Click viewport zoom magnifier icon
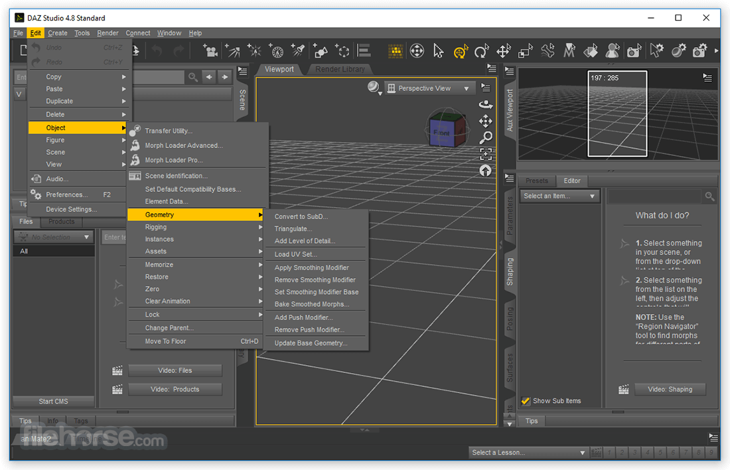Screen dimensions: 730x470 coord(486,137)
